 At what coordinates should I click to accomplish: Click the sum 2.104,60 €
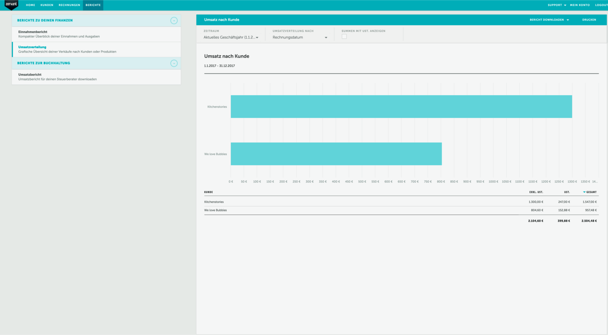[536, 221]
